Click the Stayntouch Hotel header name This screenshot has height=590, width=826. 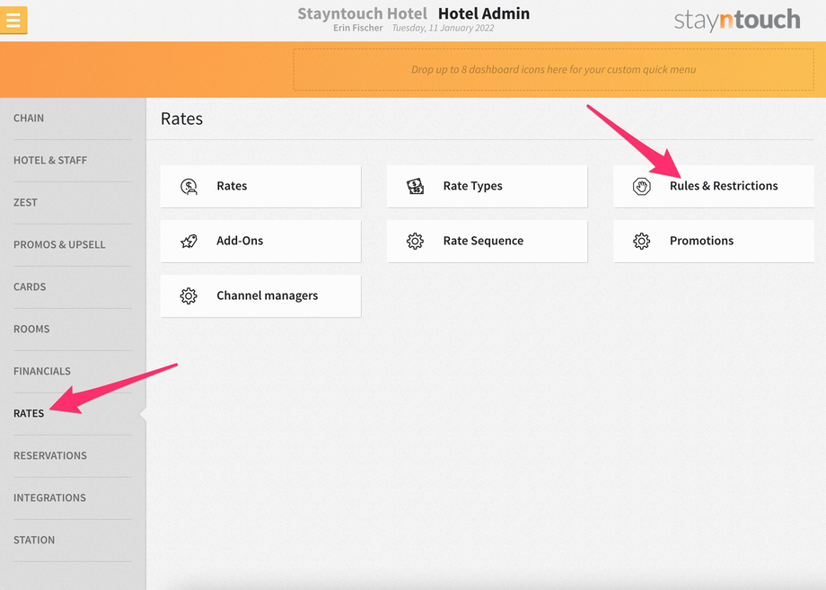coord(363,13)
